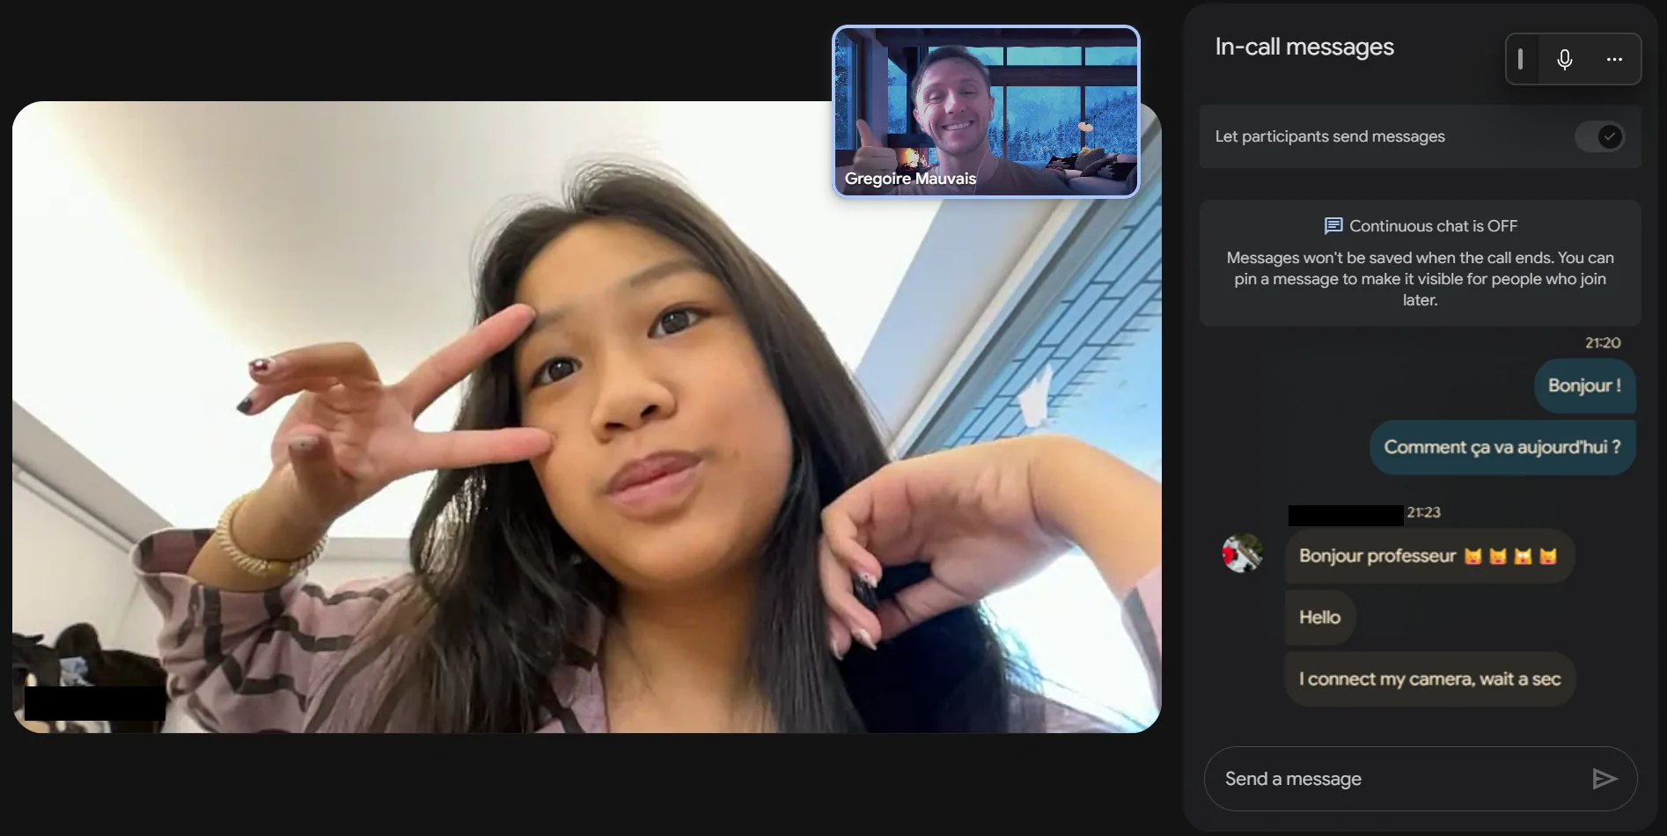This screenshot has width=1667, height=836.
Task: Click the Bonjour ! chat bubble
Action: coord(1584,385)
